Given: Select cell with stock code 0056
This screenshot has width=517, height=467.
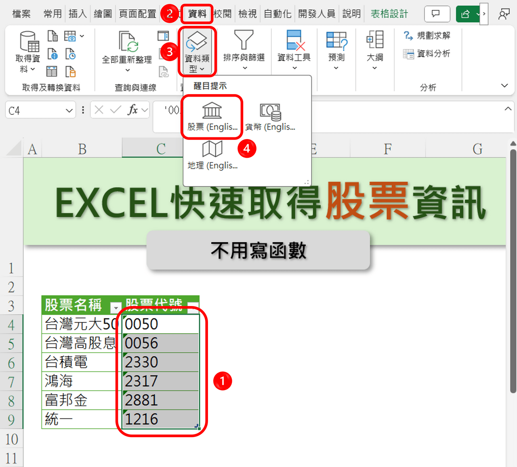Looking at the screenshot, I should [x=160, y=343].
